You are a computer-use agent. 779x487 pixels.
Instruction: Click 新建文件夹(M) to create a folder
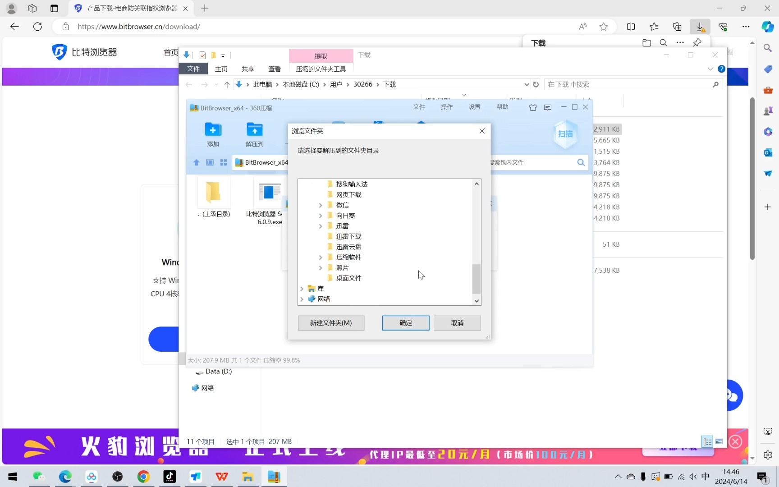tap(331, 323)
